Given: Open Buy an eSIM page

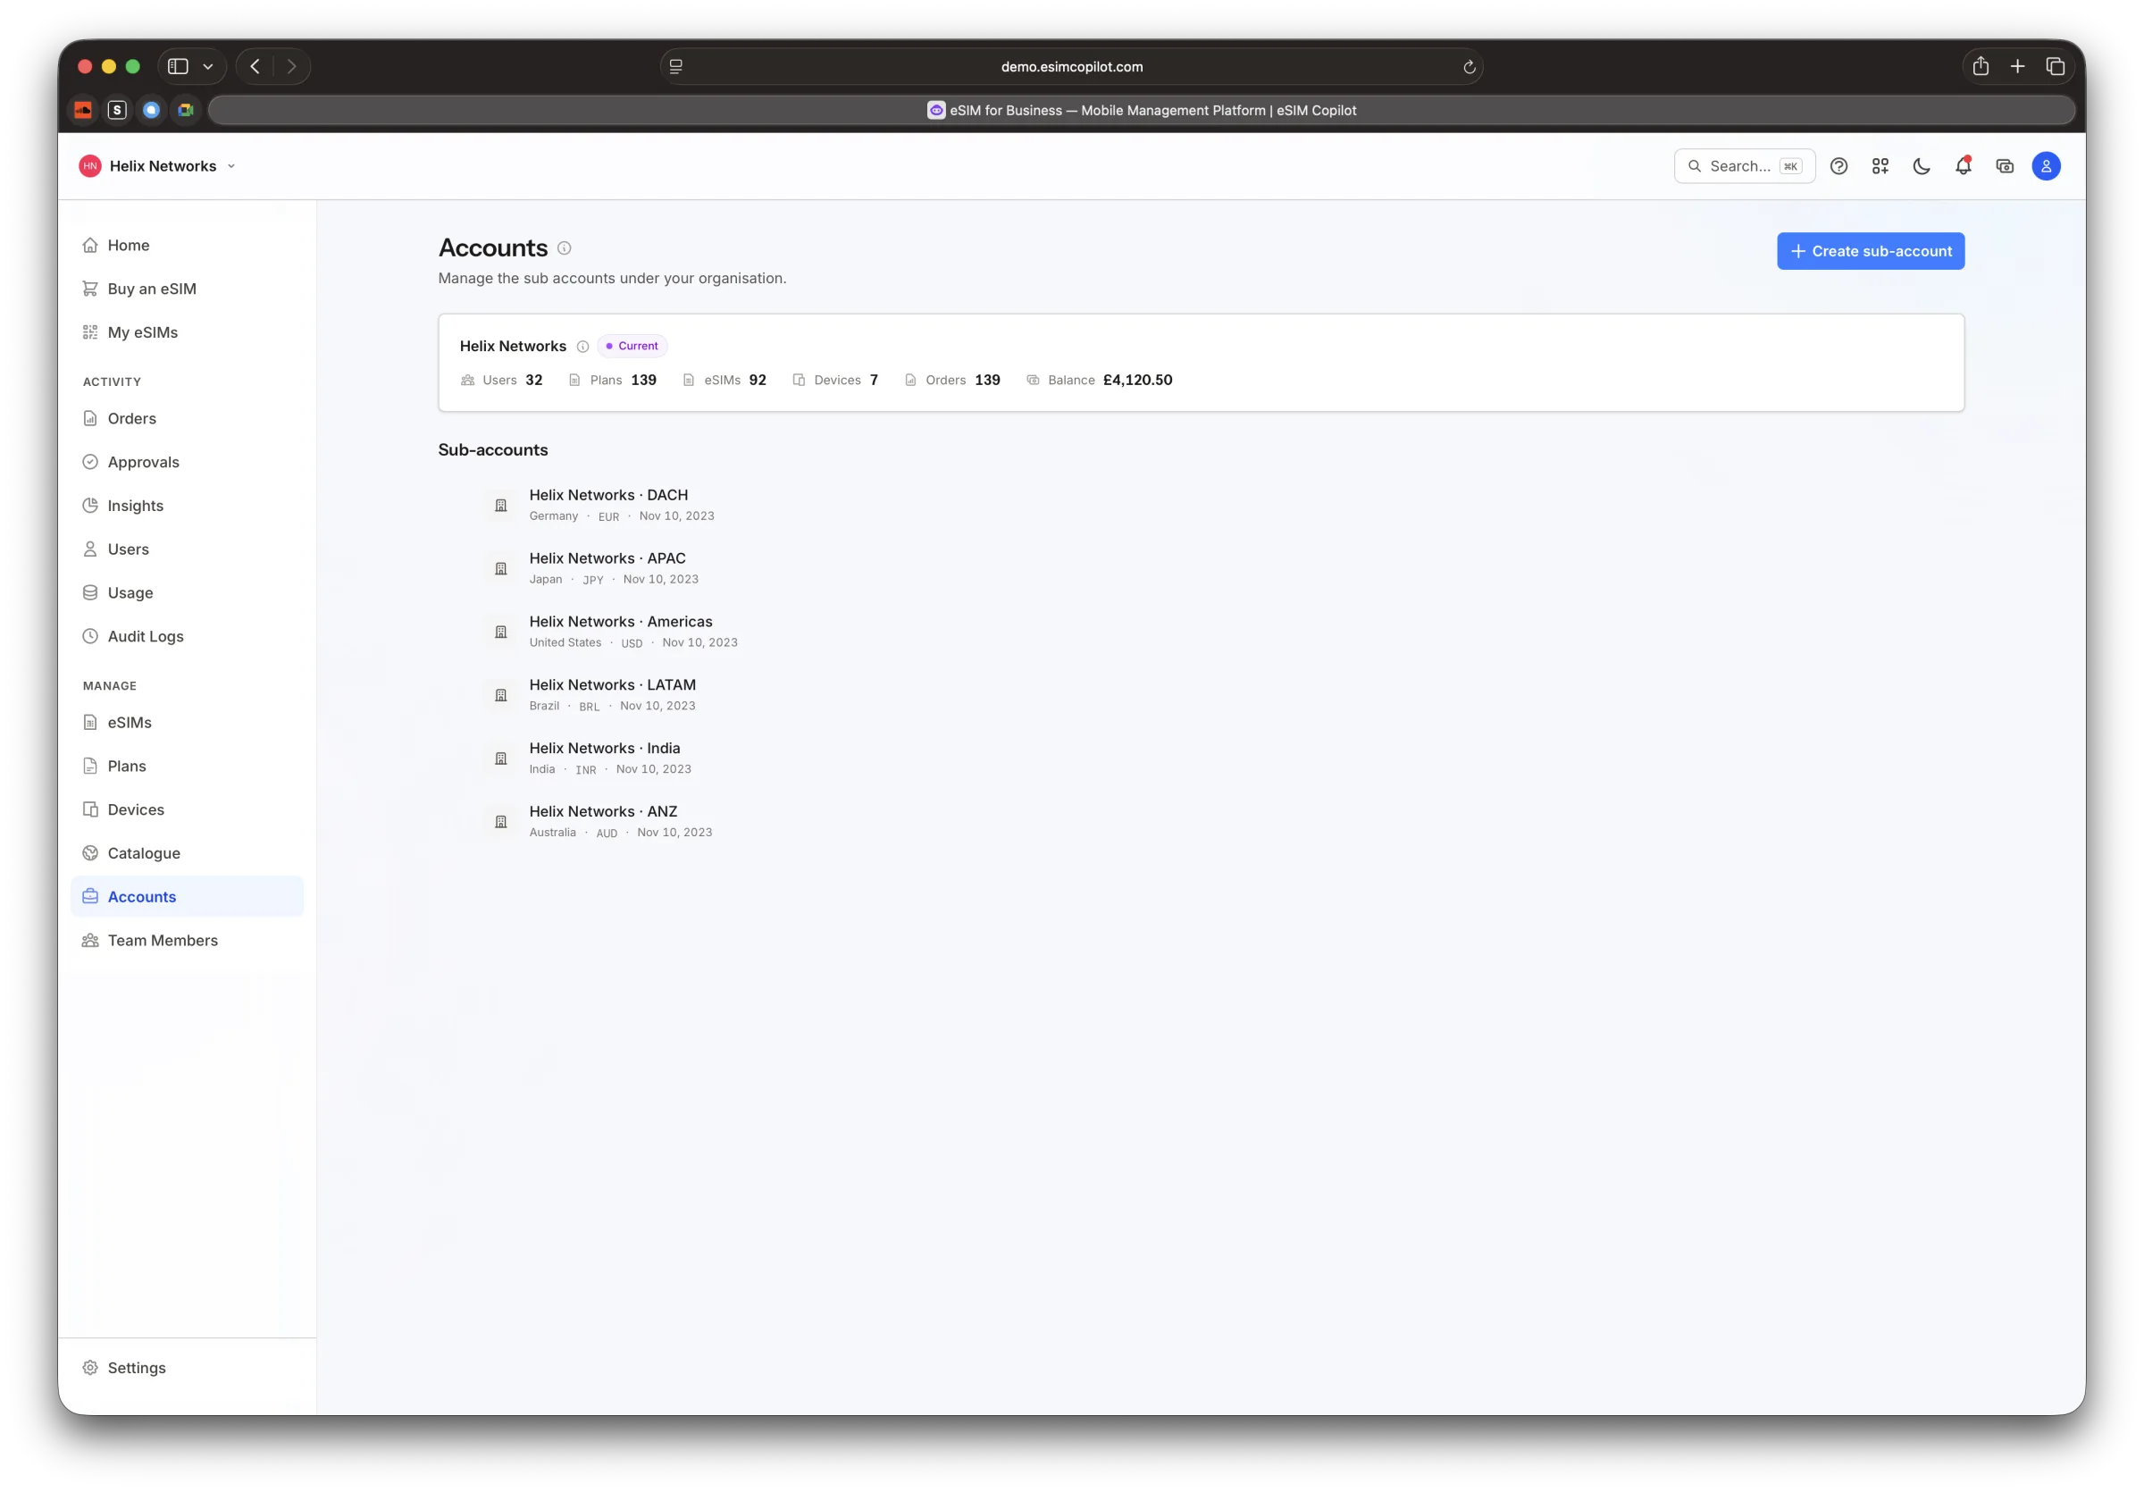Looking at the screenshot, I should tap(187, 289).
